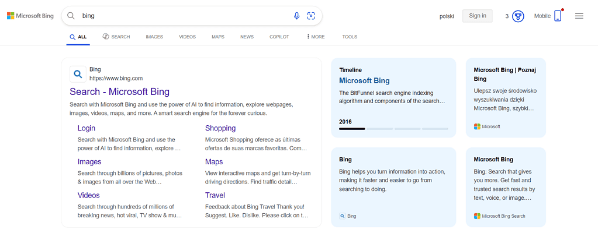This screenshot has width=598, height=233.
Task: Click in the search input field containing 'bing'
Action: click(x=181, y=16)
